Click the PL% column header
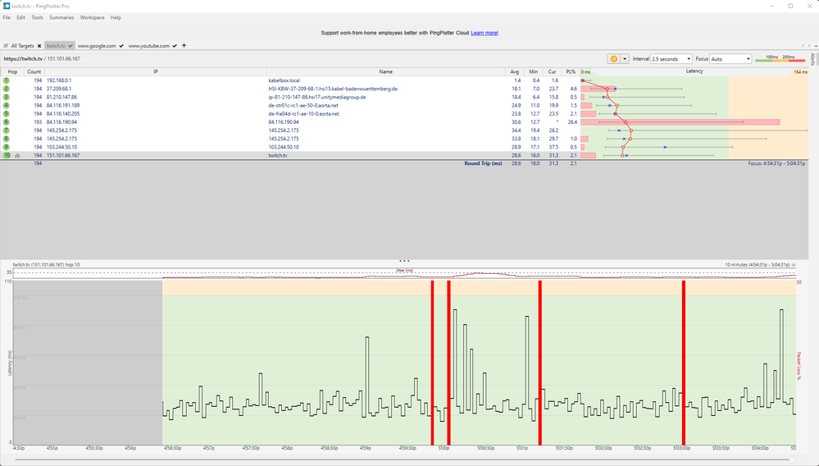 click(x=571, y=71)
